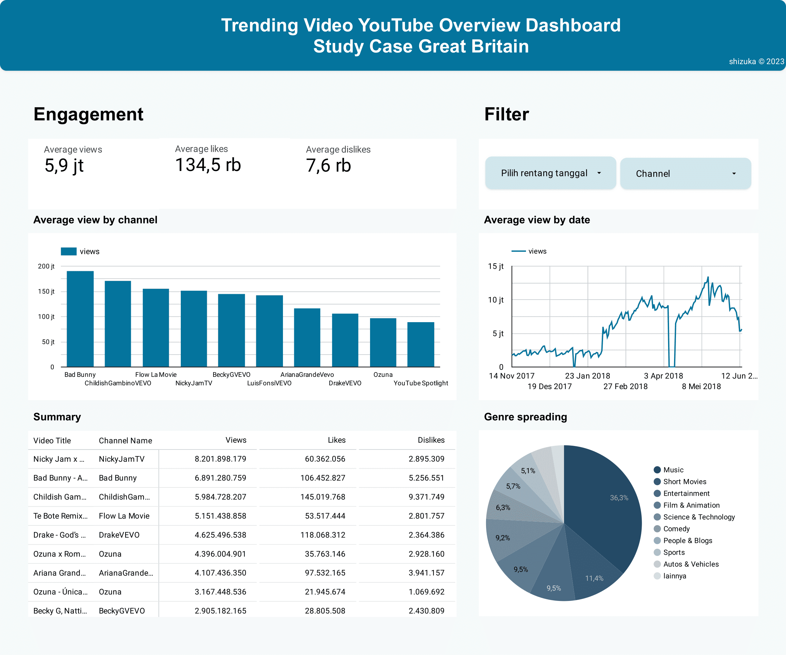Toggle Music legend dot in pie chart

click(657, 470)
